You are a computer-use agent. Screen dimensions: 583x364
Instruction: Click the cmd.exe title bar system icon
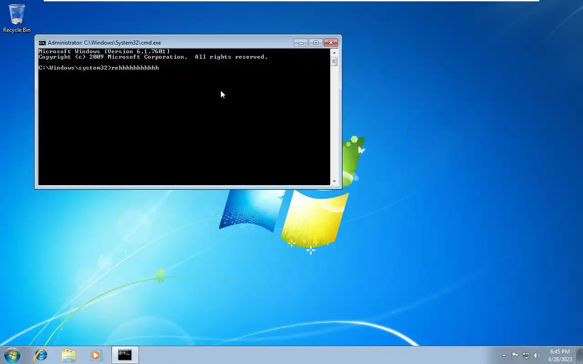(x=42, y=43)
